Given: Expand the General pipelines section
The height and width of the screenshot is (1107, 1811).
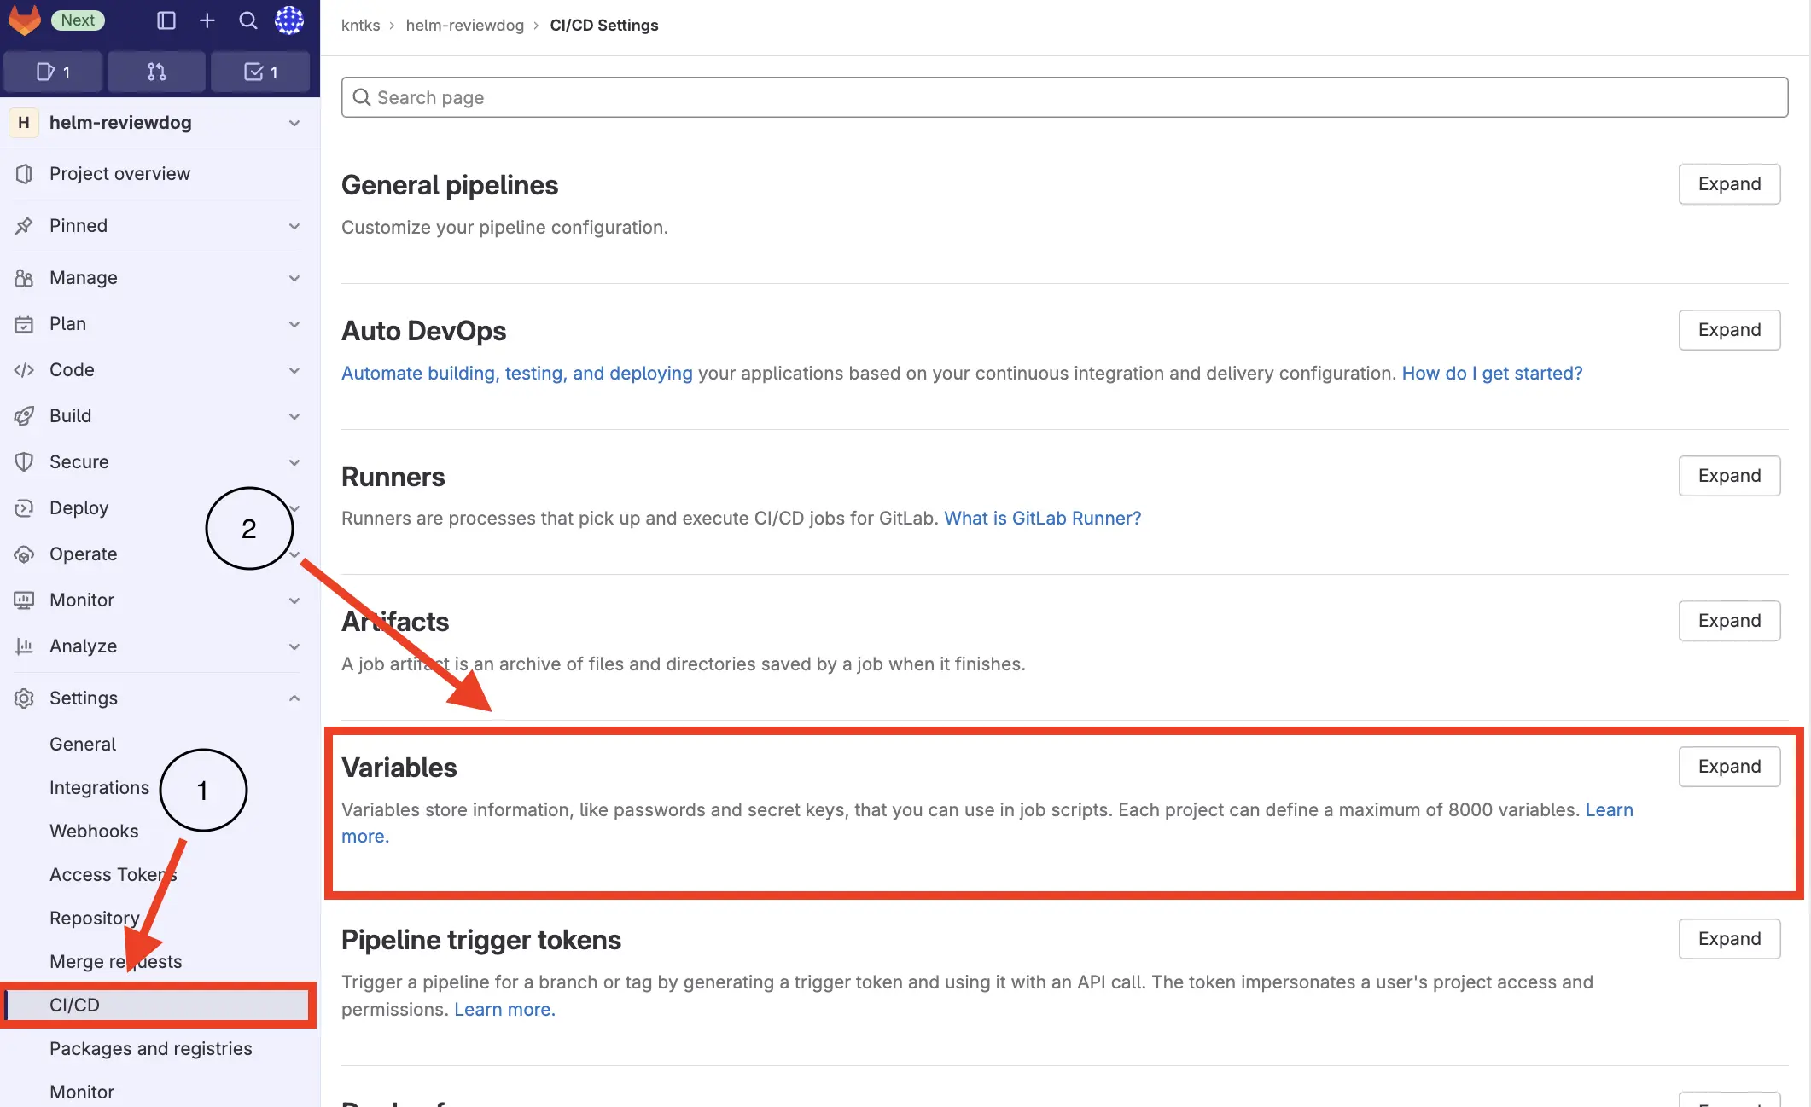Looking at the screenshot, I should coord(1728,183).
